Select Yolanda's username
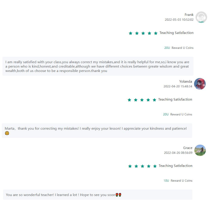 point(186,81)
